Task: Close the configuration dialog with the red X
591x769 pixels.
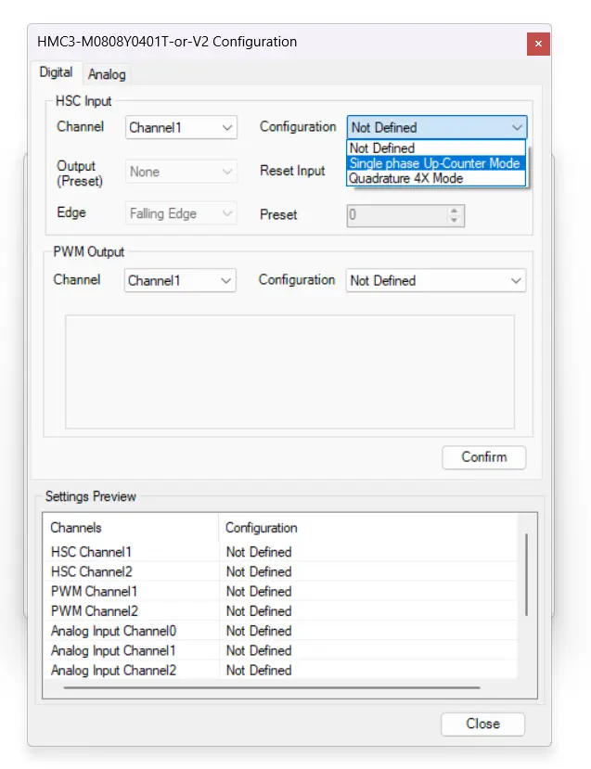Action: pyautogui.click(x=538, y=44)
